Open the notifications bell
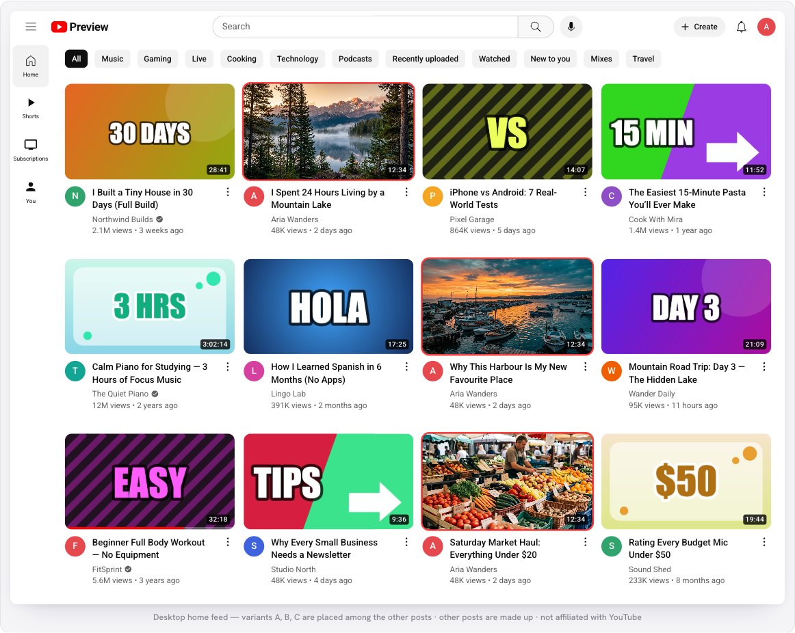This screenshot has width=795, height=633. click(x=741, y=27)
